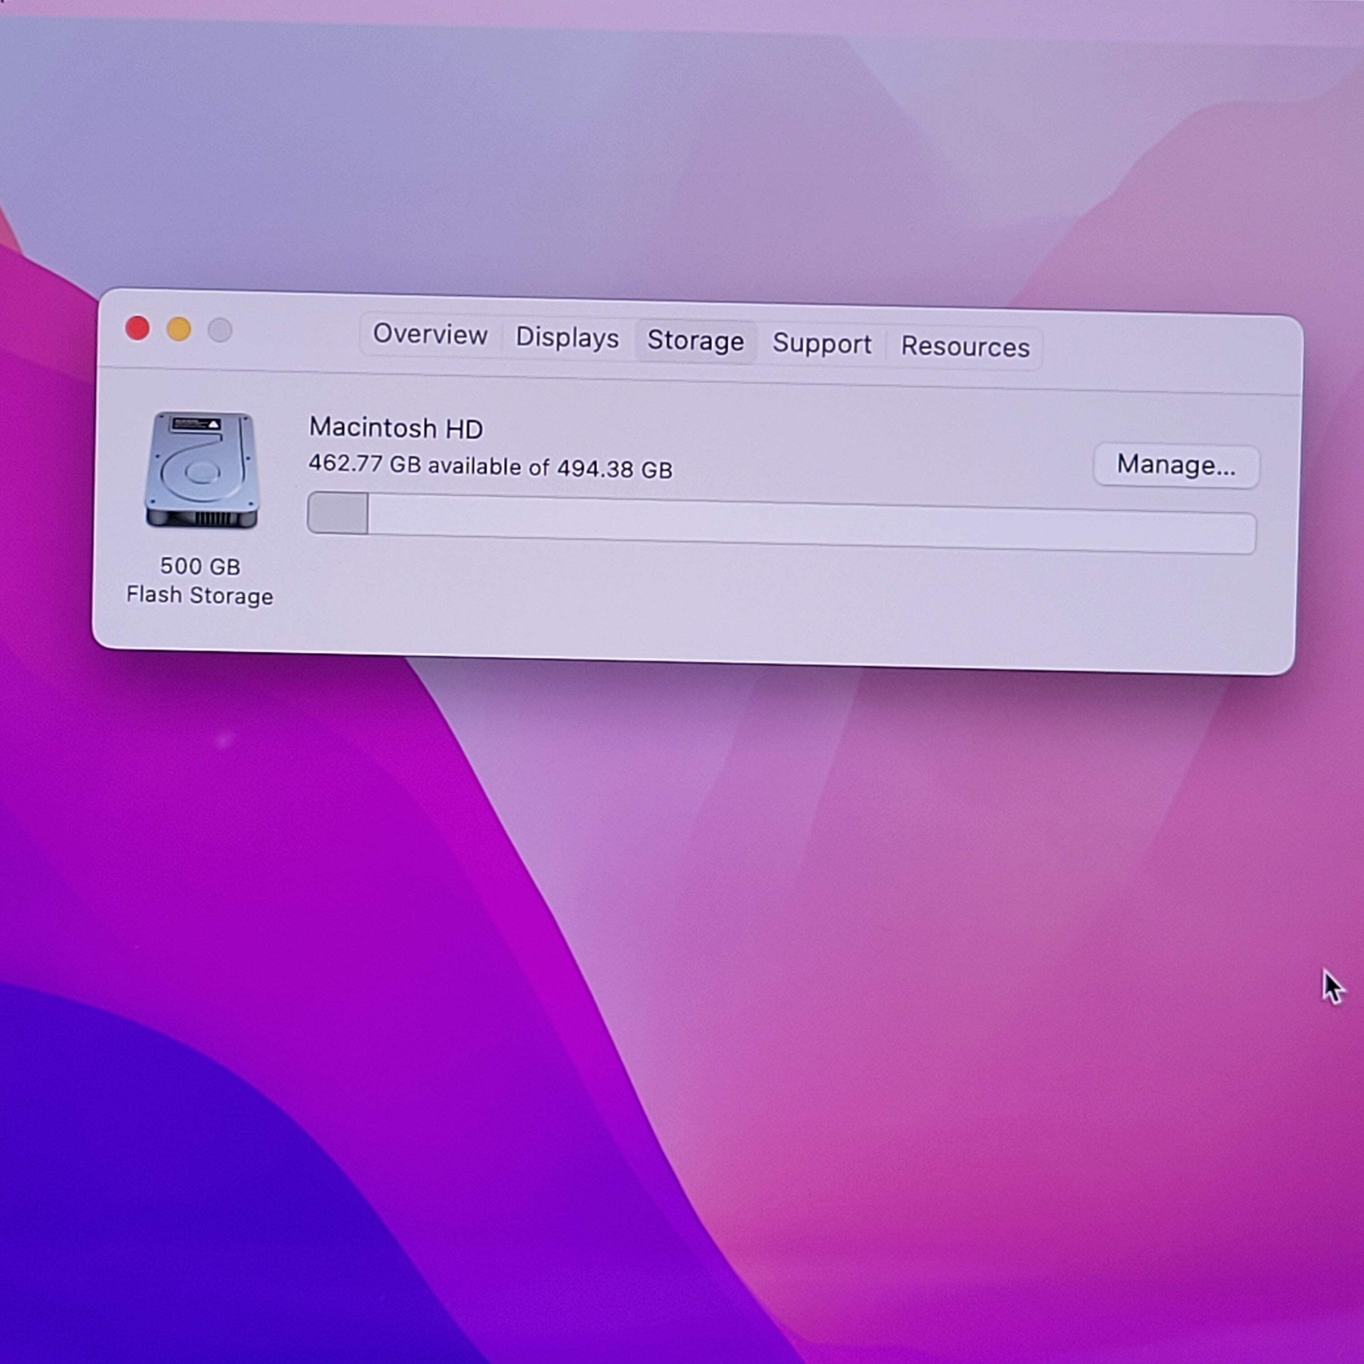This screenshot has width=1364, height=1364.
Task: Click the 'Flash Storage' label
Action: coord(199,595)
